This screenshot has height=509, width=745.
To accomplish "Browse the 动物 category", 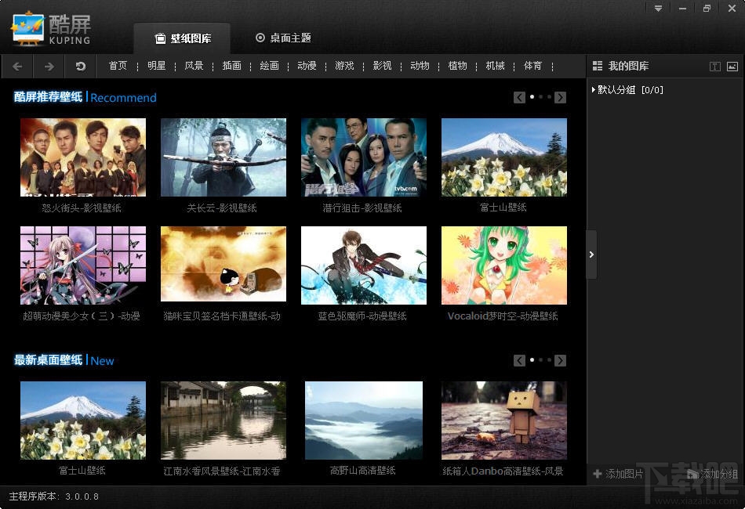I will (420, 66).
